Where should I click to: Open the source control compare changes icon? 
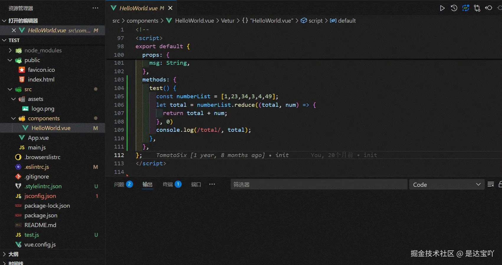(x=477, y=8)
